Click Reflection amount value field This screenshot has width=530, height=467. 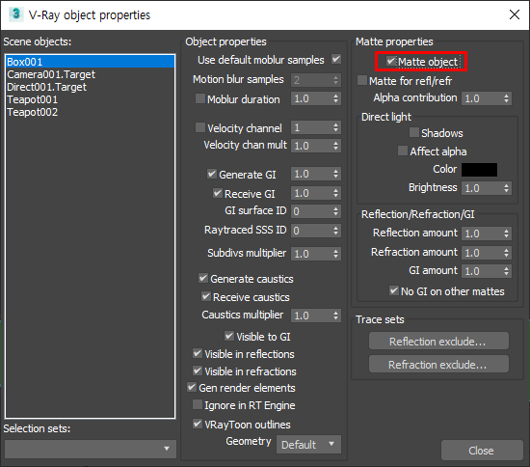(482, 233)
